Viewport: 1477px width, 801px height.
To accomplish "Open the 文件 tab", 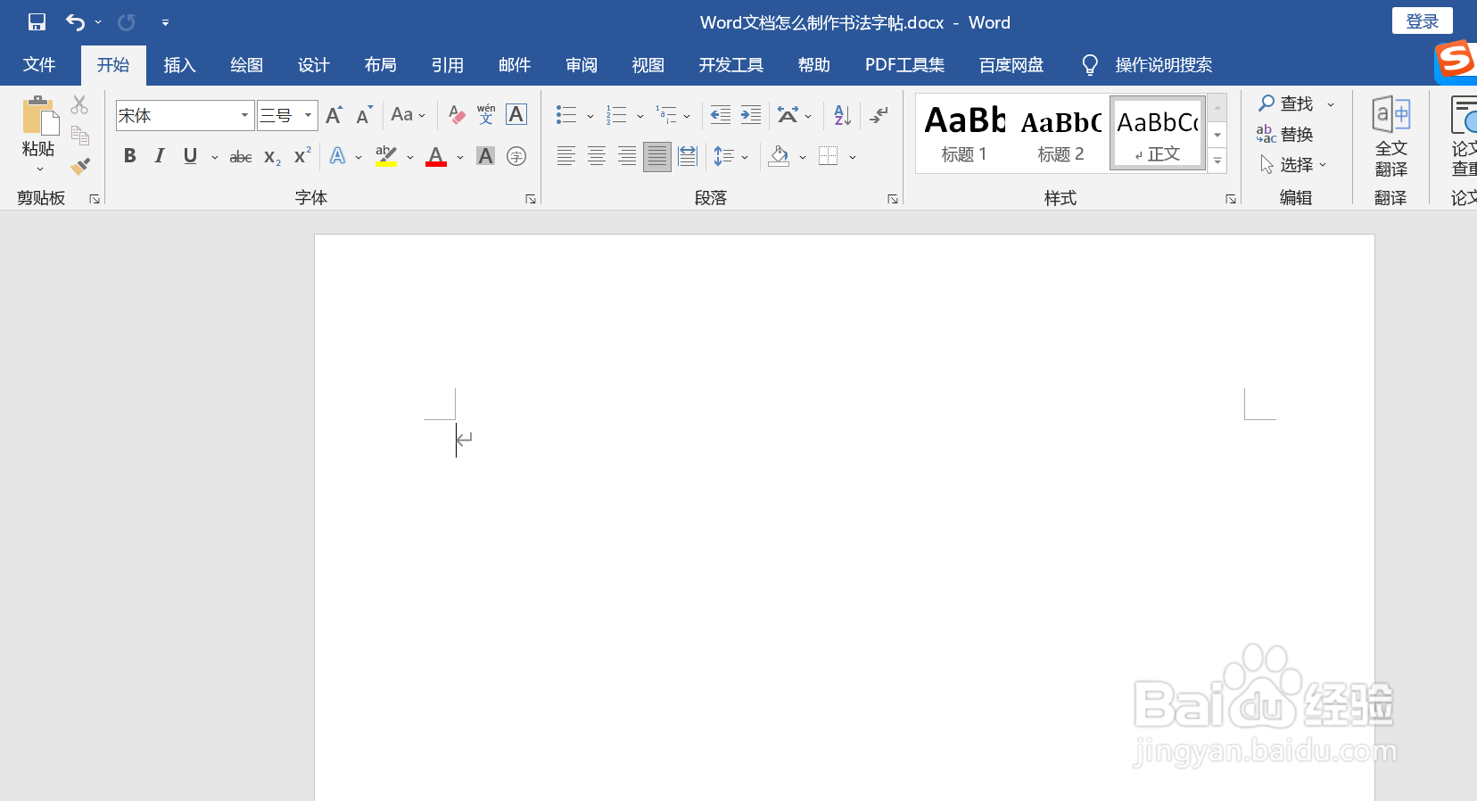I will [39, 65].
